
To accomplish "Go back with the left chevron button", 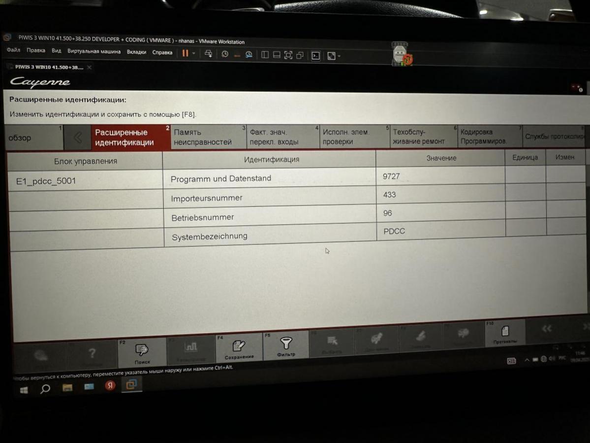I will (77, 138).
